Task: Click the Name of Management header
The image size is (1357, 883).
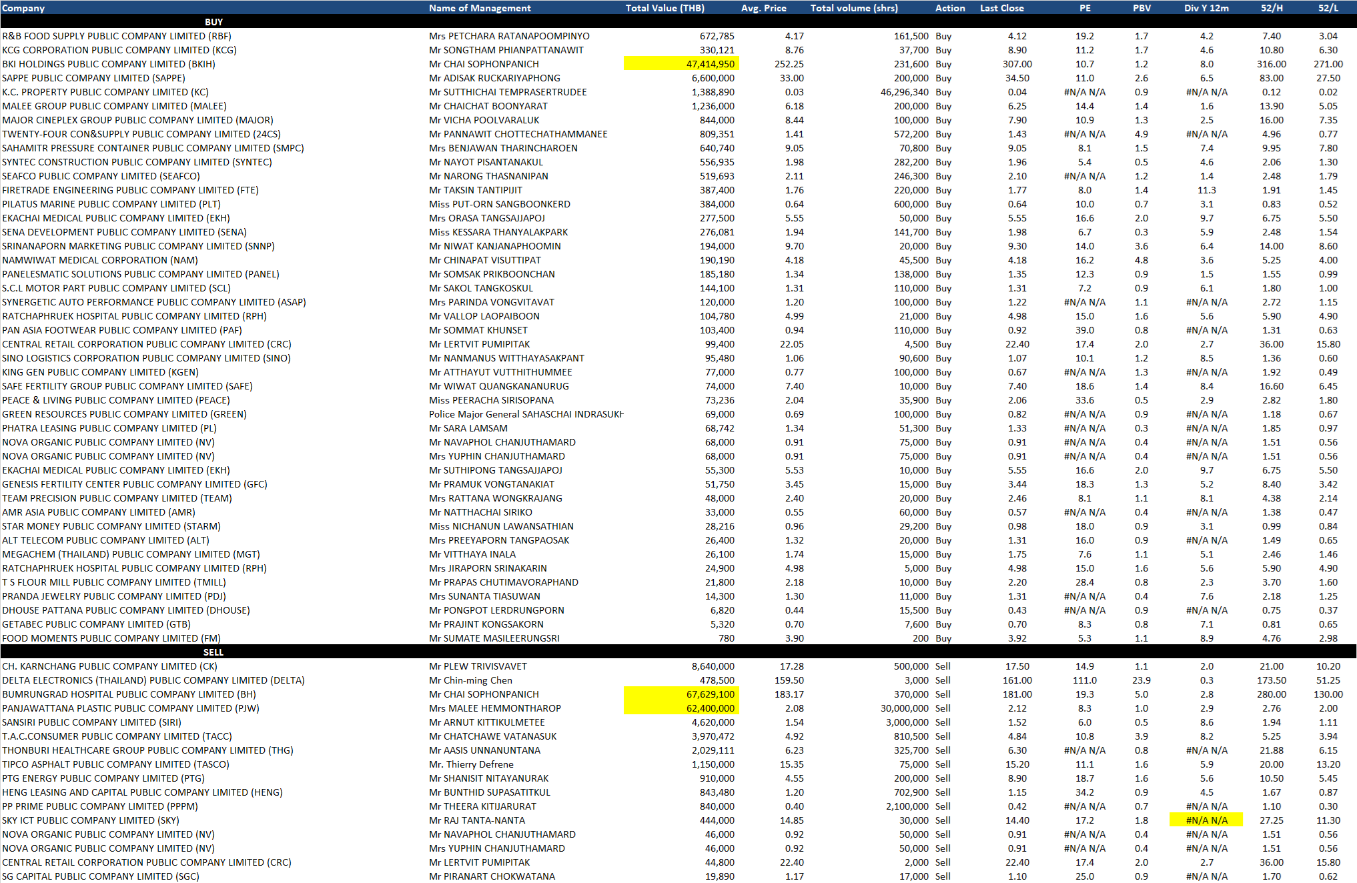Action: (480, 8)
